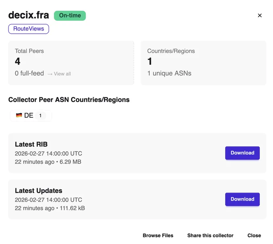Click the 1 unique ASNs text
Viewport: 273px width, 244px height.
[169, 73]
